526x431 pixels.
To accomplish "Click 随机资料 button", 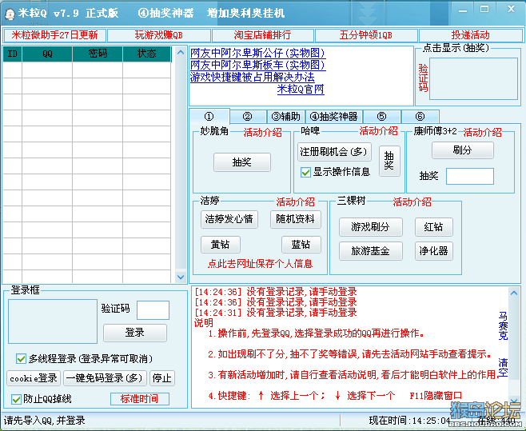I will pyautogui.click(x=296, y=219).
